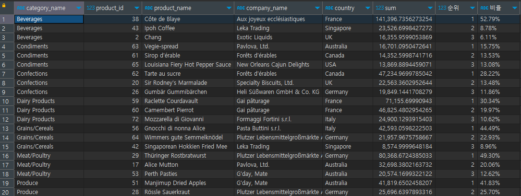The width and height of the screenshot is (521, 196).
Task: Click Manjimup Dried Apples cell
Action: click(188, 183)
